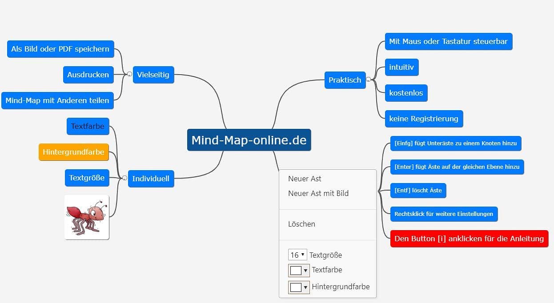554x303 pixels.
Task: Open the Textfarbe color picker
Action: pyautogui.click(x=299, y=270)
